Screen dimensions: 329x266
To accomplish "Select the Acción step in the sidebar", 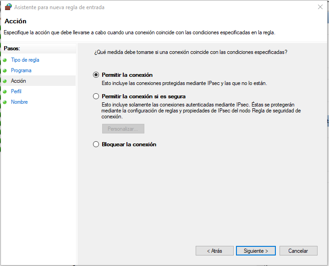I will tap(18, 81).
